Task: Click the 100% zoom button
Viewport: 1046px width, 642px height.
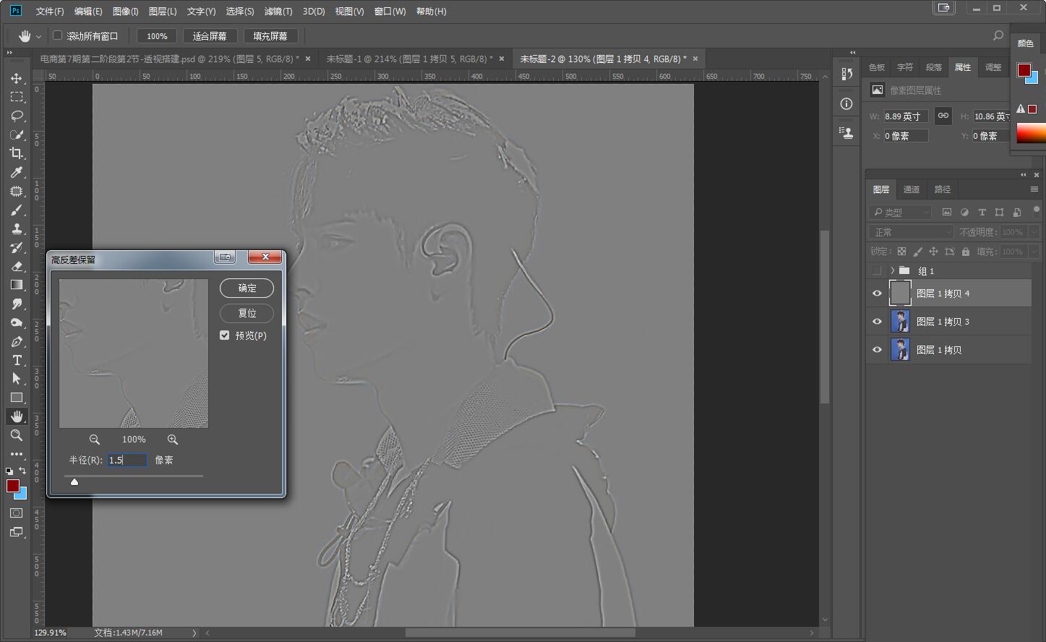Action: (157, 35)
